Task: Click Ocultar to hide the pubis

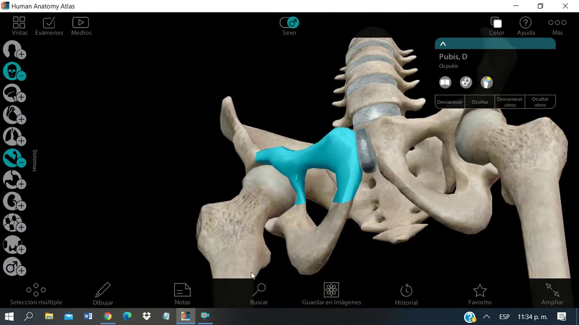Action: [480, 102]
